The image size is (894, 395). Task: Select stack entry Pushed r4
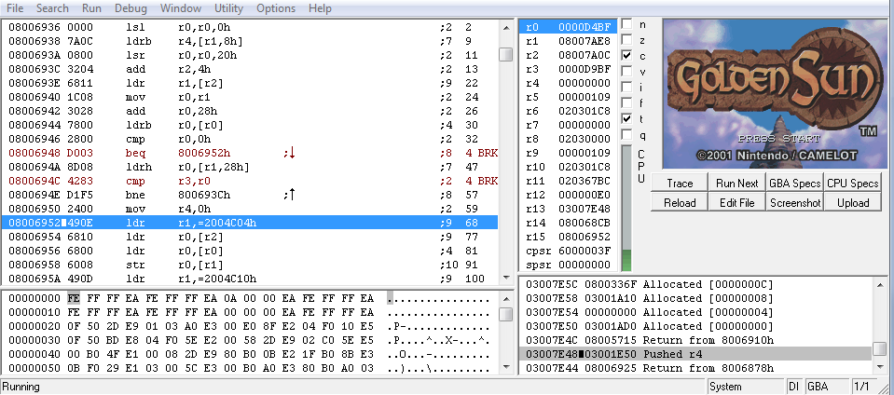coord(695,354)
